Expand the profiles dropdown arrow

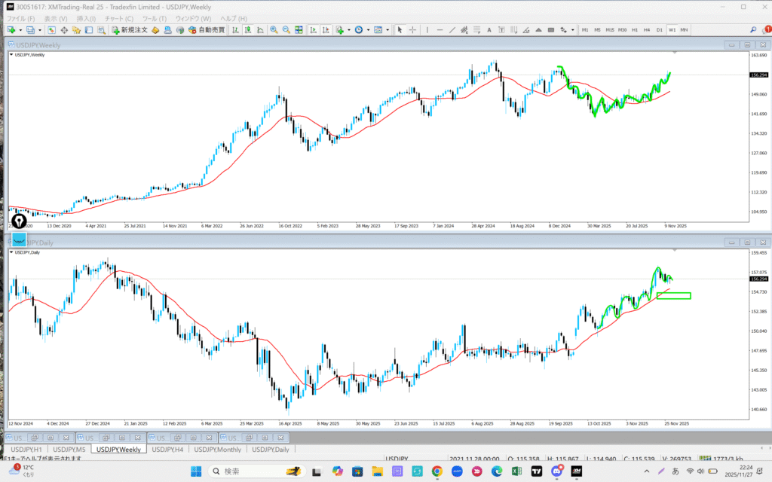tap(39, 30)
